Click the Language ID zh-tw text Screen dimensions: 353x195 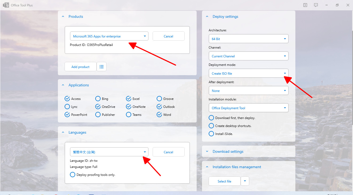click(x=84, y=161)
